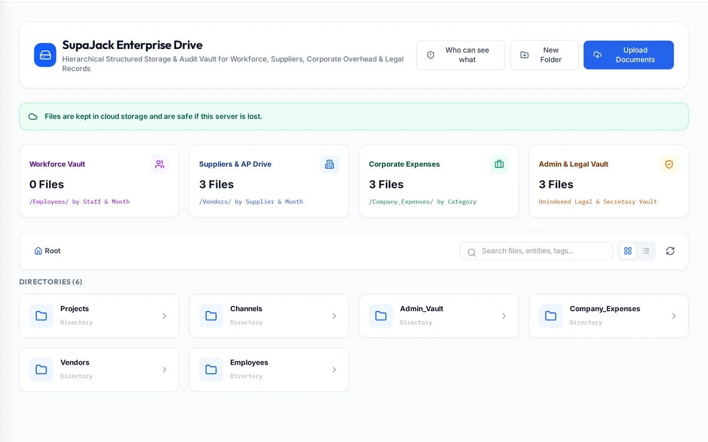Click the Projects folder icon

pos(41,316)
